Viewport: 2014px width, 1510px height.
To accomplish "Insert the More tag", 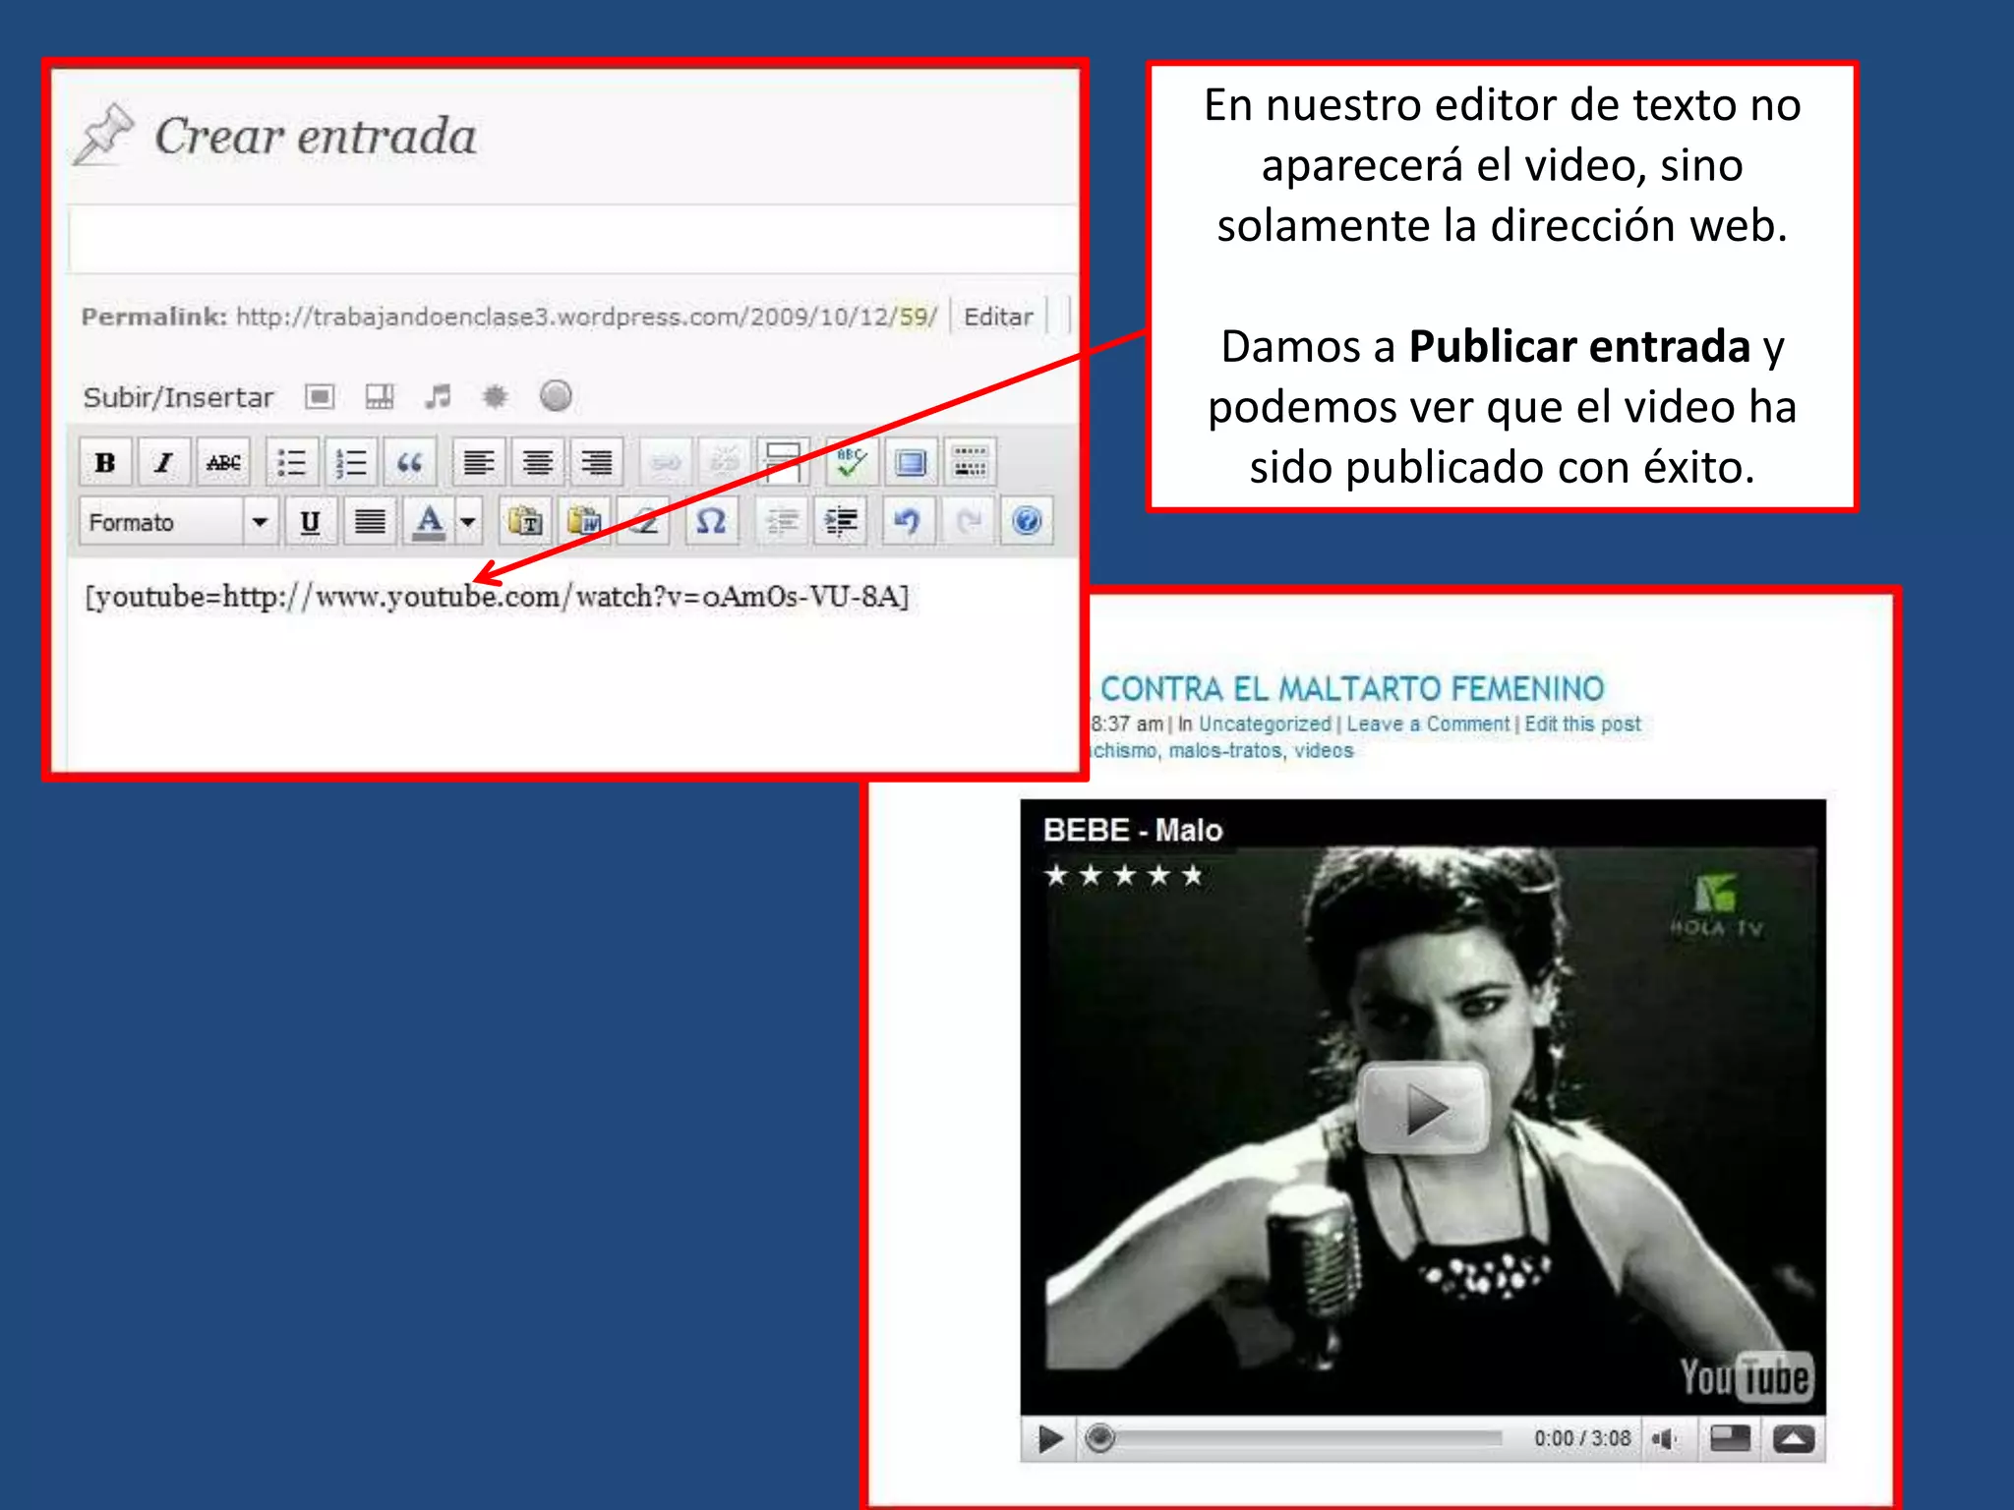I will [x=784, y=462].
